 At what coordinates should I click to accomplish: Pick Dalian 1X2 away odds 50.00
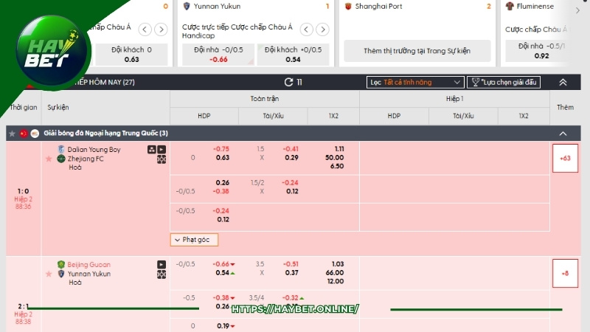335,158
